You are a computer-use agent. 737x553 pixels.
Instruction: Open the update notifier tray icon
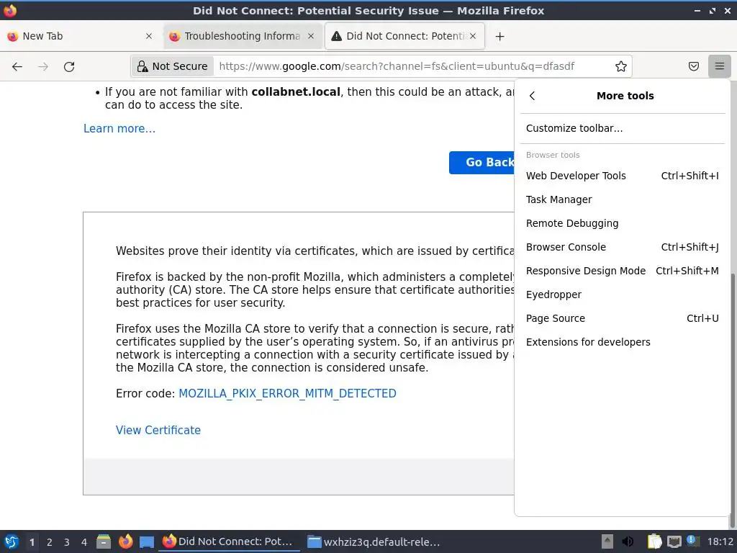point(693,541)
